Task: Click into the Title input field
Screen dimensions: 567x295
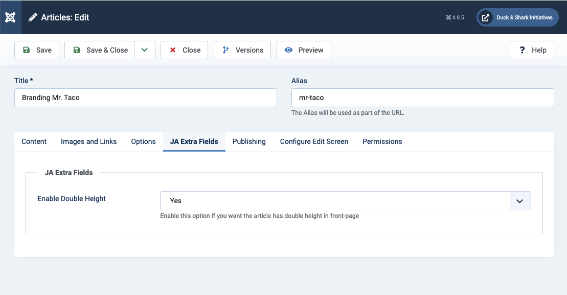Action: coord(146,97)
